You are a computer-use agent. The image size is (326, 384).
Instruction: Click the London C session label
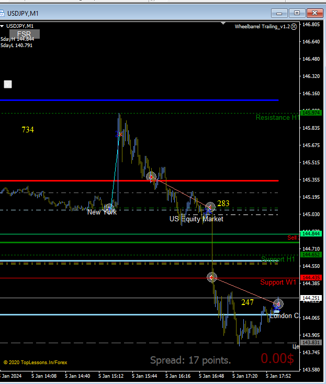pos(284,316)
